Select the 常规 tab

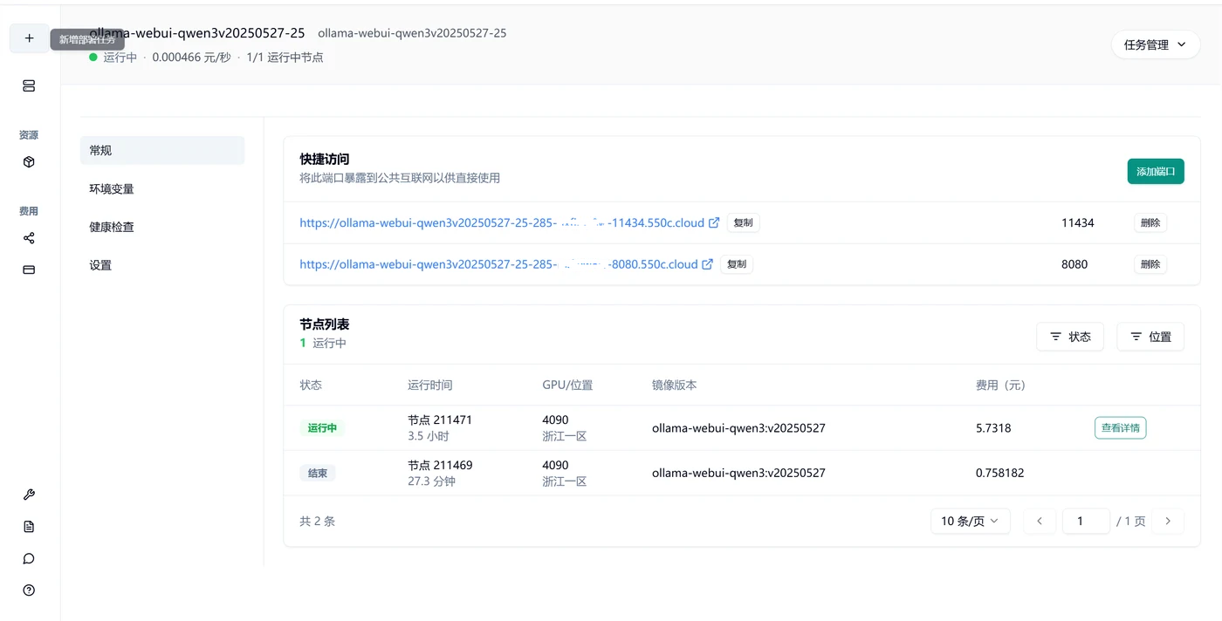coord(162,150)
